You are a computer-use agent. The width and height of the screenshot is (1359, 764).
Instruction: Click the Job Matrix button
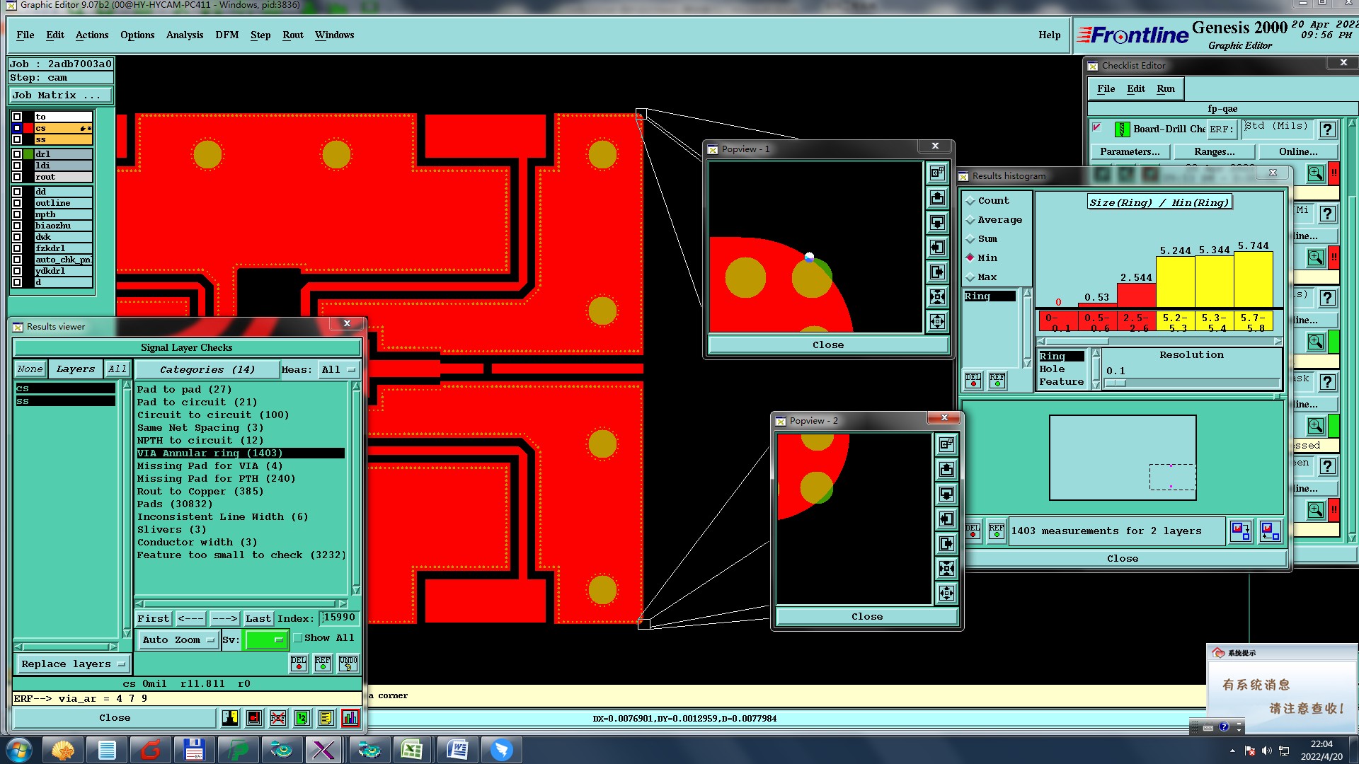(x=59, y=95)
